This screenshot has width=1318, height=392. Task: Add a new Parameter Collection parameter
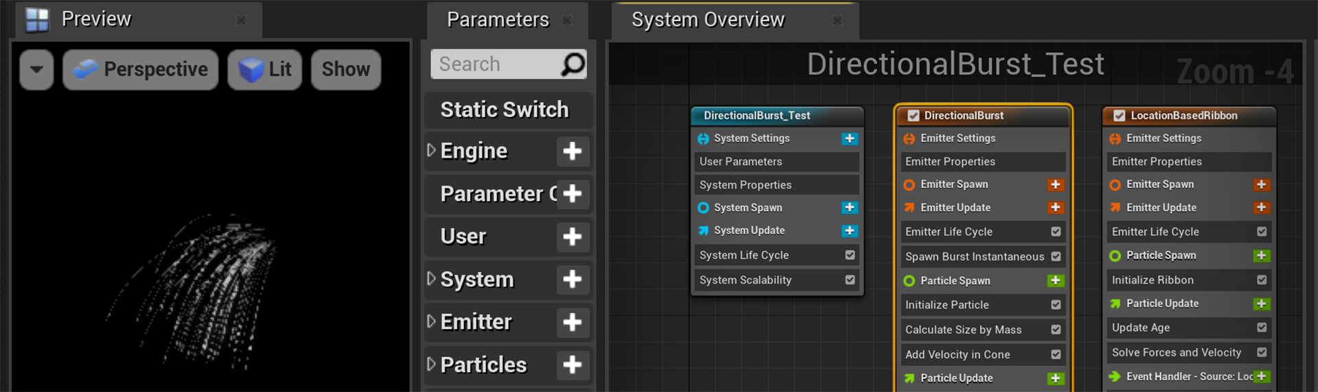(573, 194)
